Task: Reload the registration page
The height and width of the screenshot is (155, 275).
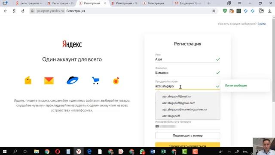Action: tap(23, 11)
